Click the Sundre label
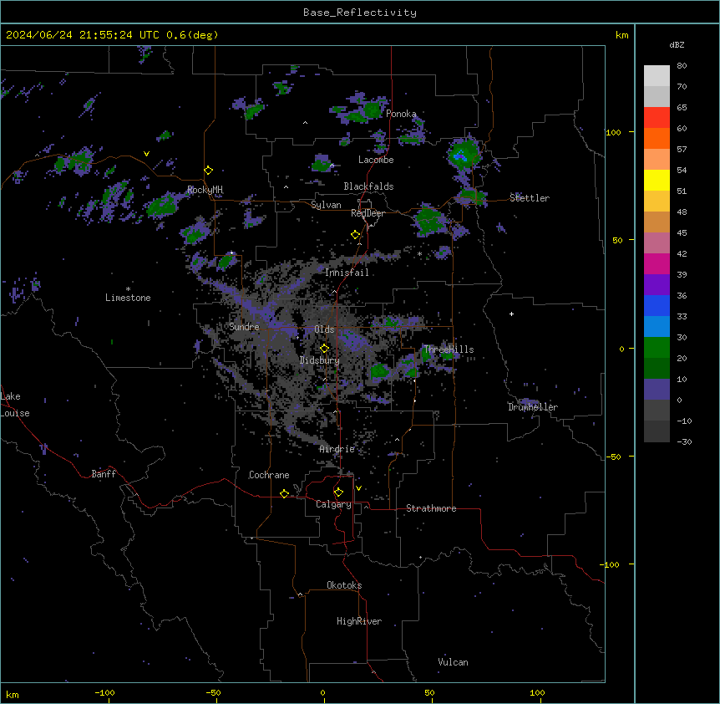 point(244,327)
